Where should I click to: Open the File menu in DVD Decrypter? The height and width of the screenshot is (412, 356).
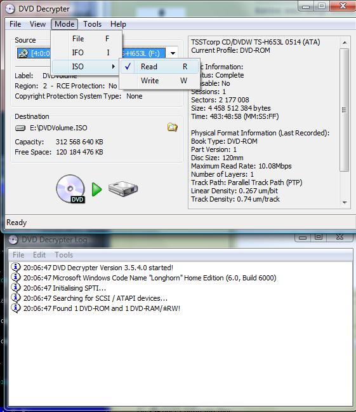coord(15,24)
